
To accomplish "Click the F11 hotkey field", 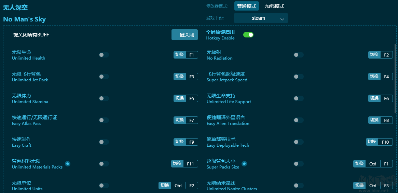I will 190,164.
